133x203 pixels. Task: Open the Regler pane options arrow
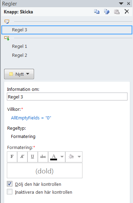point(121,3)
